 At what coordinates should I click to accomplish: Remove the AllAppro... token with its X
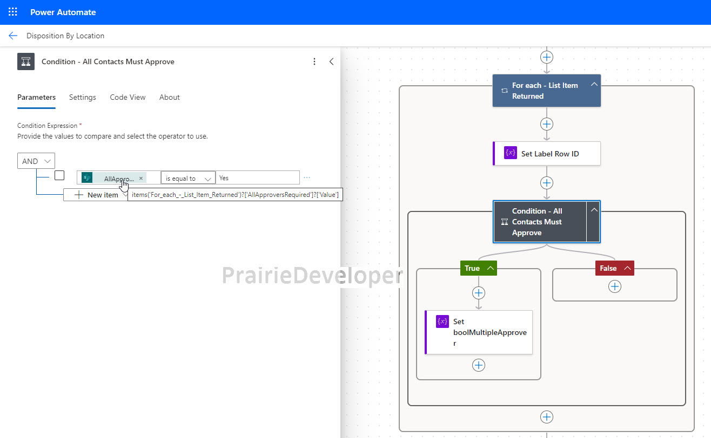(141, 178)
